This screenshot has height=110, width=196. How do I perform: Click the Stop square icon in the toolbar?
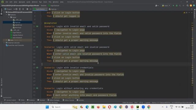tap(183, 5)
